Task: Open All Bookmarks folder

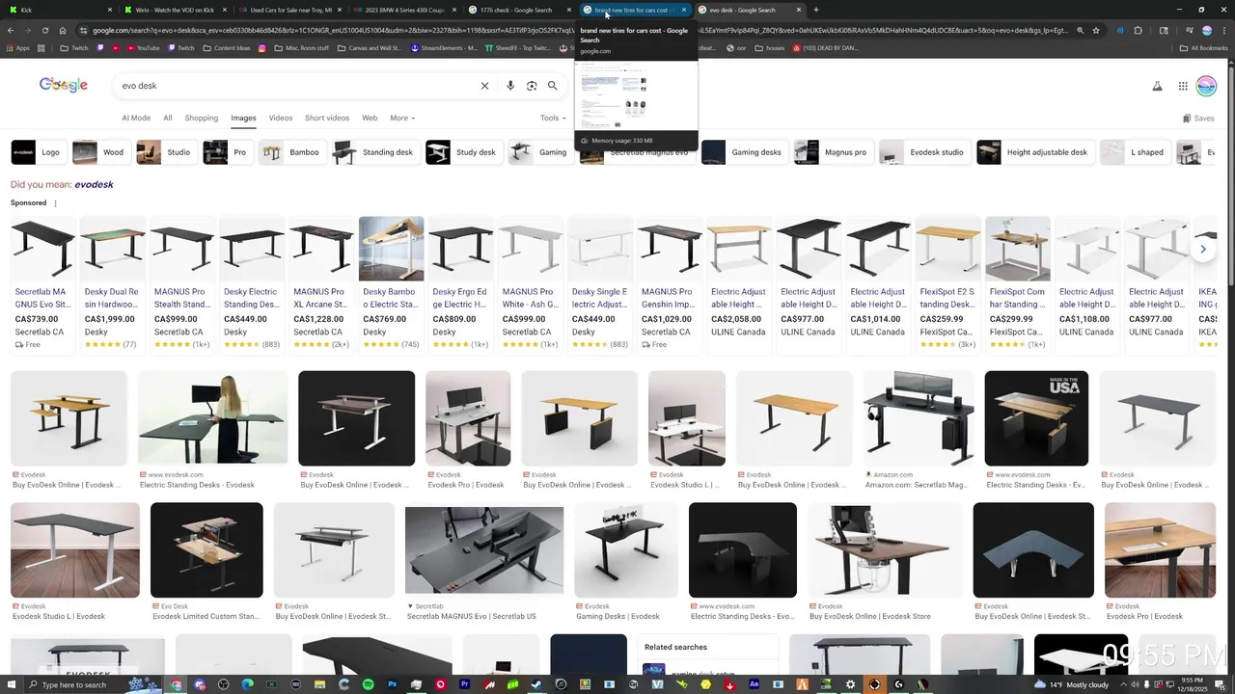Action: 1203,47
